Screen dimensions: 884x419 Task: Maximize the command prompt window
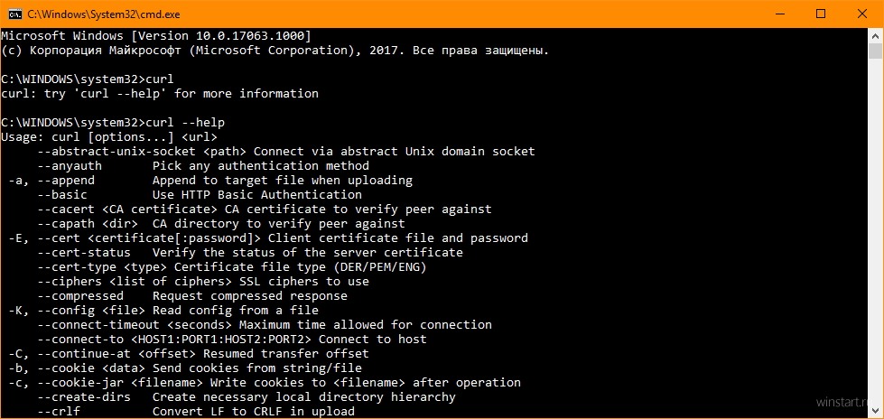pyautogui.click(x=820, y=14)
